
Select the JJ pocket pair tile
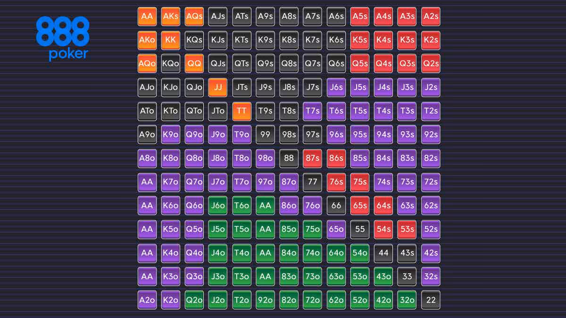(218, 87)
